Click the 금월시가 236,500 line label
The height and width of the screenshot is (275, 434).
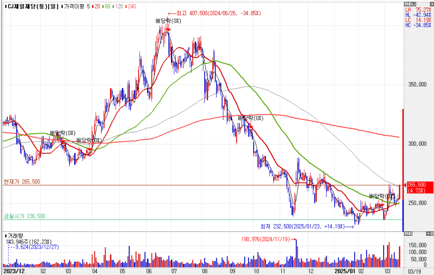(24, 216)
